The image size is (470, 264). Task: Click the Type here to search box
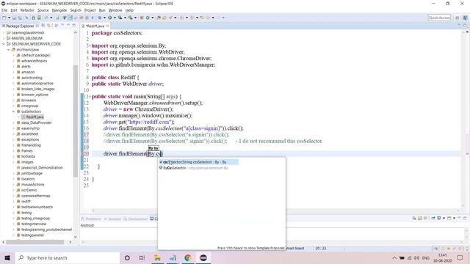click(x=68, y=257)
